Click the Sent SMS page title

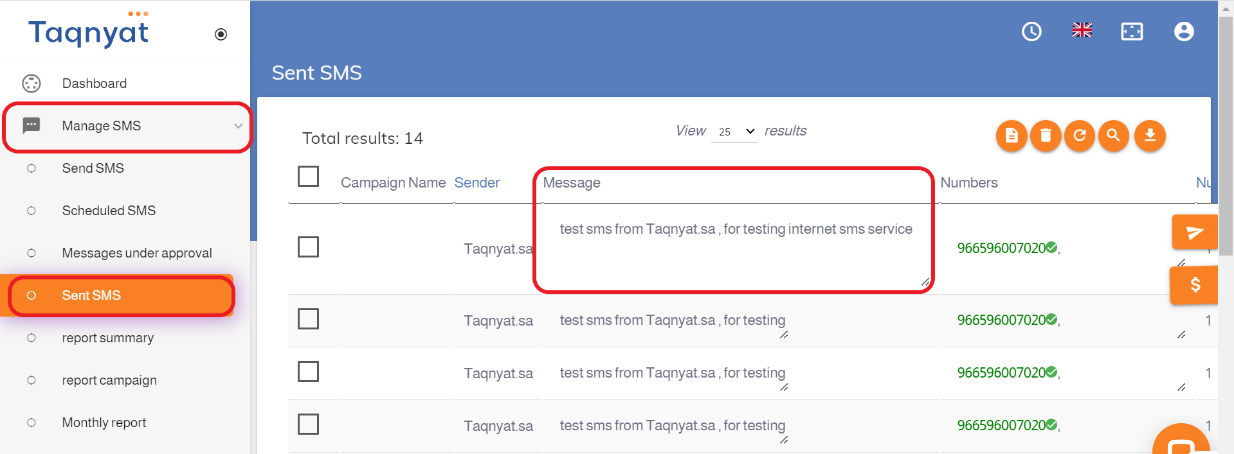point(316,73)
